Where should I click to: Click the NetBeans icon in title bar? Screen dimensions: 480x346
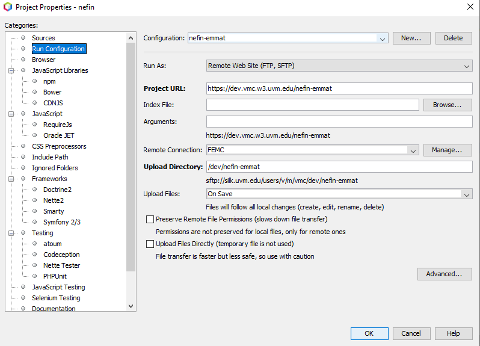click(x=8, y=7)
